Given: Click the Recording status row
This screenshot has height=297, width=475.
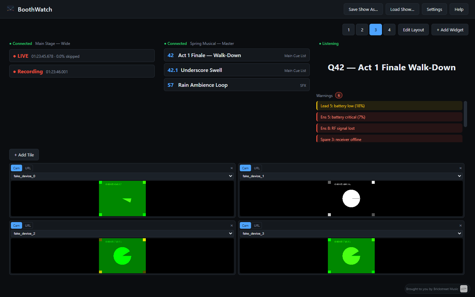Looking at the screenshot, I should pos(82,71).
